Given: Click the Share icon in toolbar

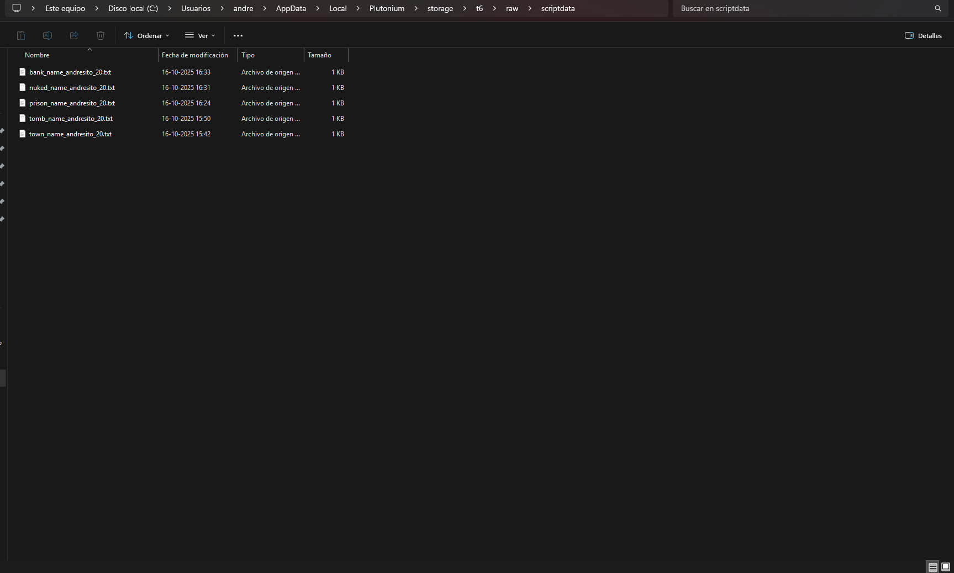Looking at the screenshot, I should click(74, 35).
